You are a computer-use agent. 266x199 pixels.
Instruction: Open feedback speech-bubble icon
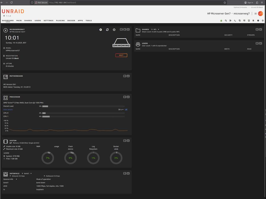click(x=244, y=20)
